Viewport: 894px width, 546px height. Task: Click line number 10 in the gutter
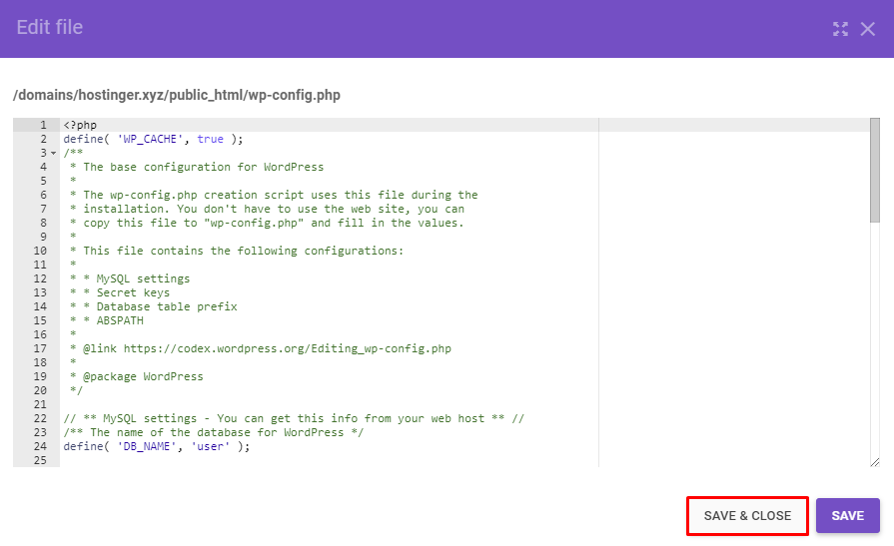point(40,251)
